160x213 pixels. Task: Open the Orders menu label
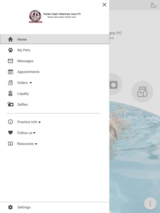pyautogui.click(x=22, y=83)
